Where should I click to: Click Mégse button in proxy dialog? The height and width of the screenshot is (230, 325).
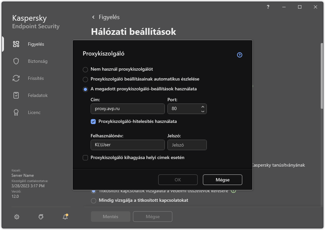pyautogui.click(x=222, y=180)
